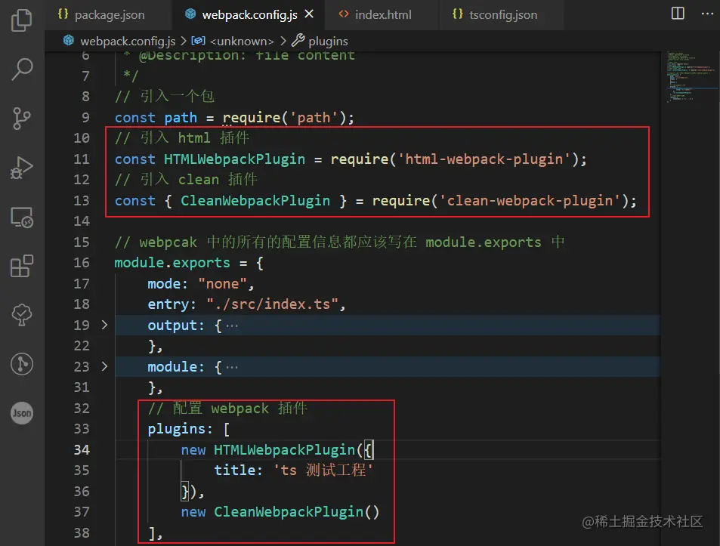Image resolution: width=720 pixels, height=546 pixels.
Task: Switch to the tsconfig.json tab
Action: tap(503, 14)
